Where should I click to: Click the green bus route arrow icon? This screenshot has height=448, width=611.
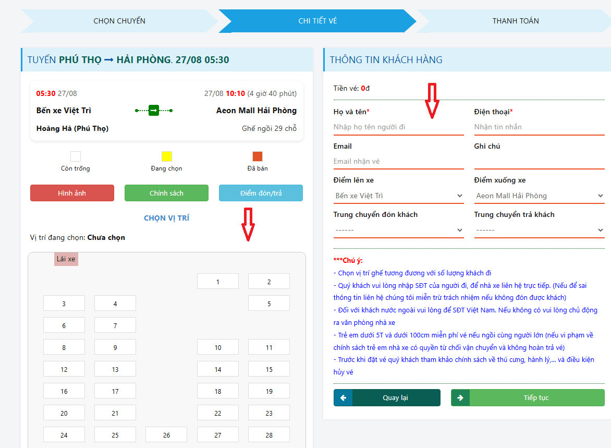click(x=154, y=111)
